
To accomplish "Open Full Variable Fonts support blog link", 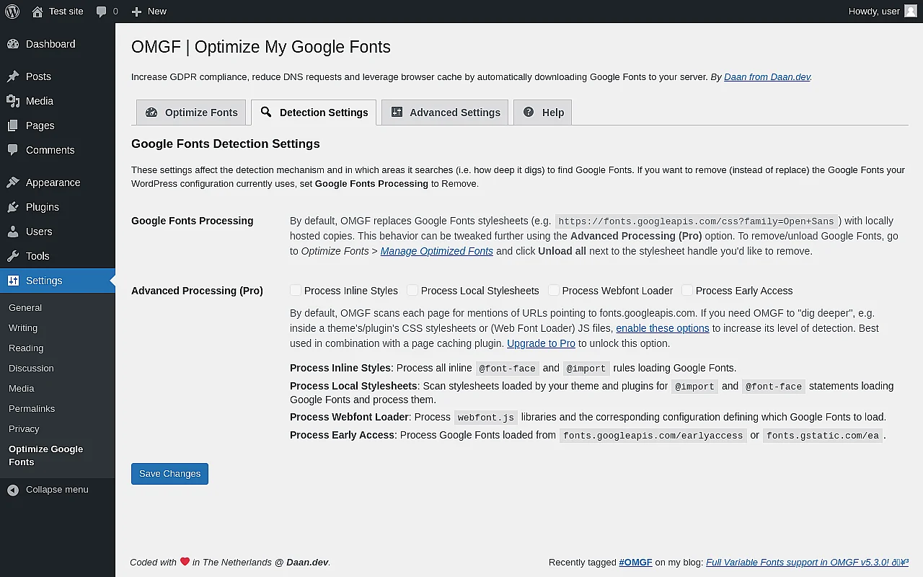I will [x=807, y=562].
